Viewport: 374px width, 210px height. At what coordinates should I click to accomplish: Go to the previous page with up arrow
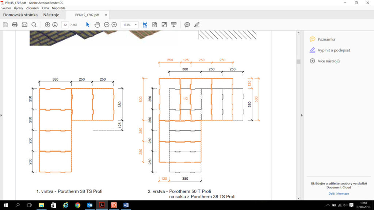[47, 24]
